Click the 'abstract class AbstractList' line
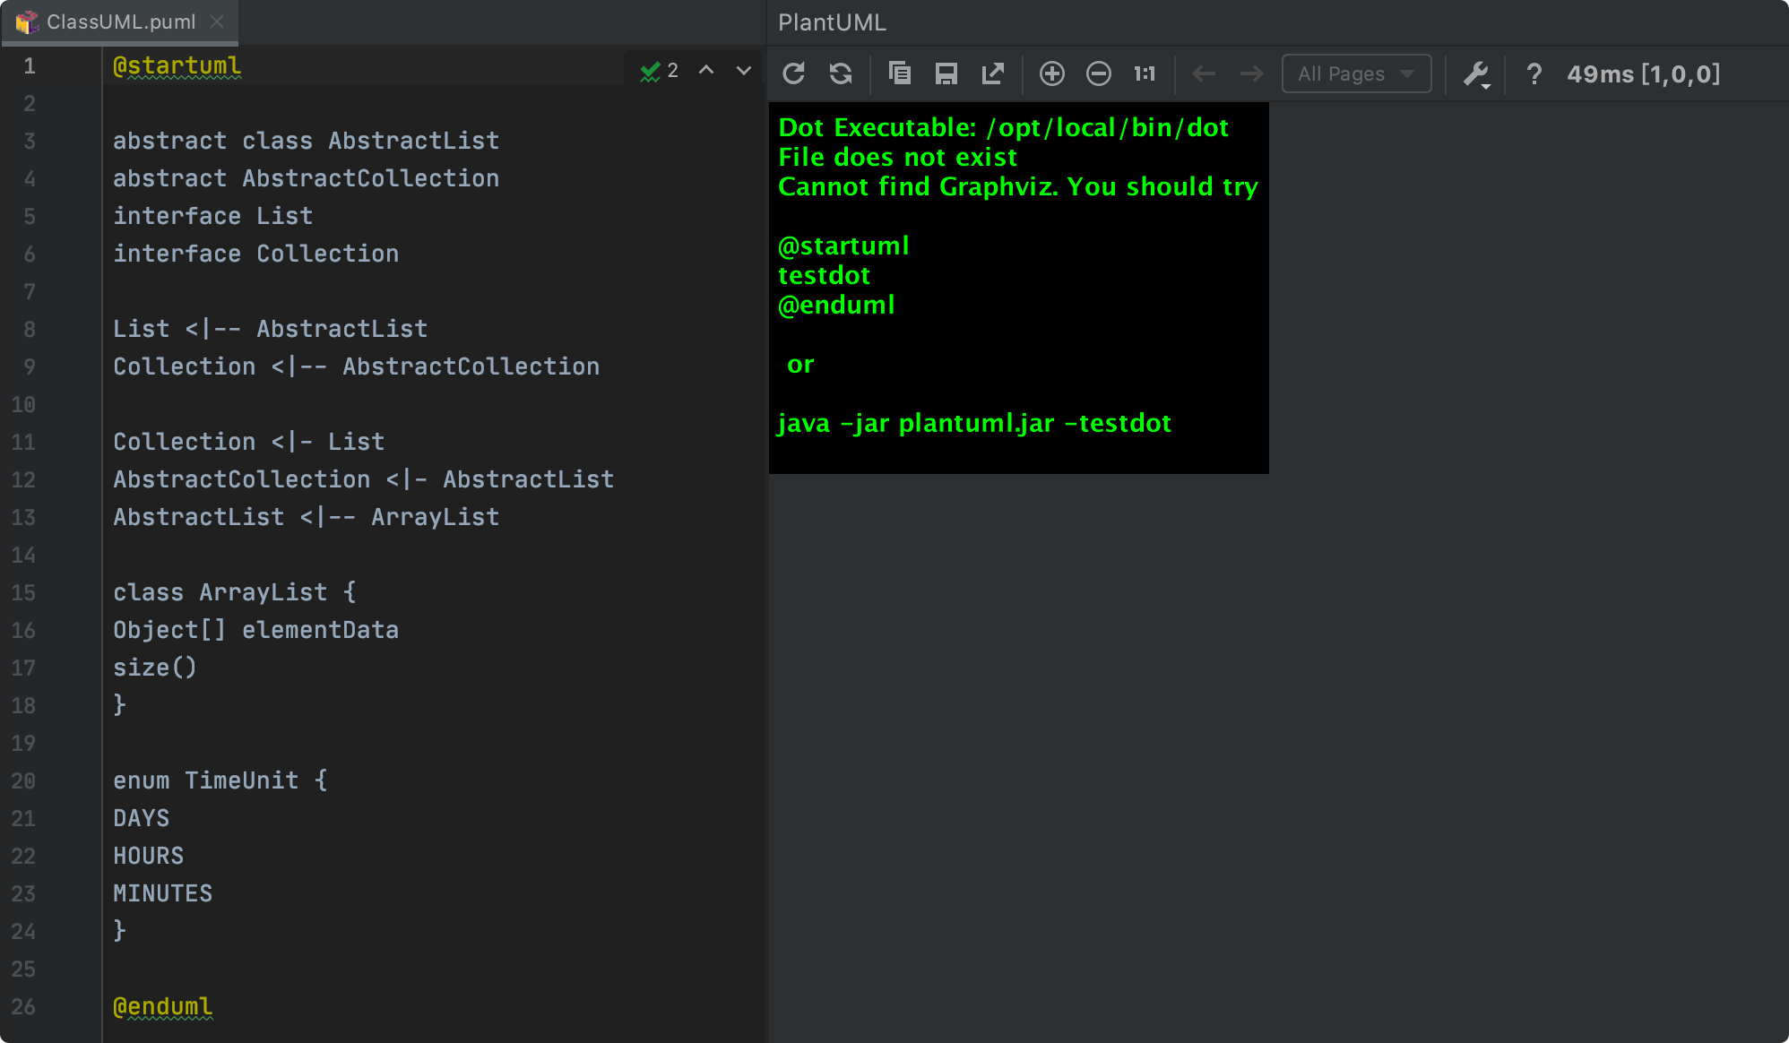The image size is (1789, 1043). (306, 141)
